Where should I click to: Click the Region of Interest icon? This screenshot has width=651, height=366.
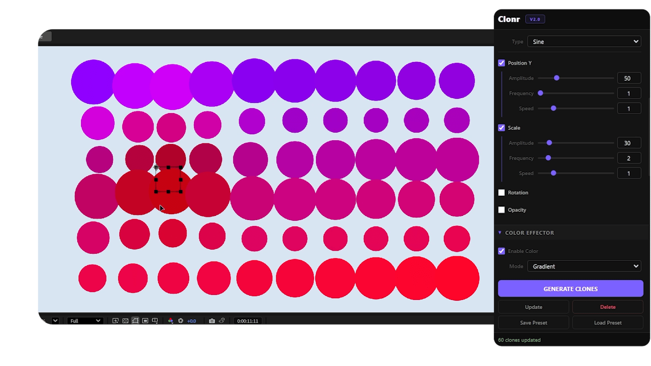[x=145, y=321]
